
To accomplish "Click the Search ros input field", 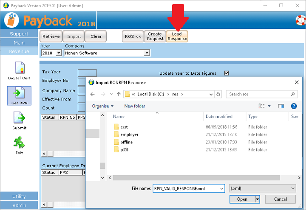I will click(x=259, y=94).
